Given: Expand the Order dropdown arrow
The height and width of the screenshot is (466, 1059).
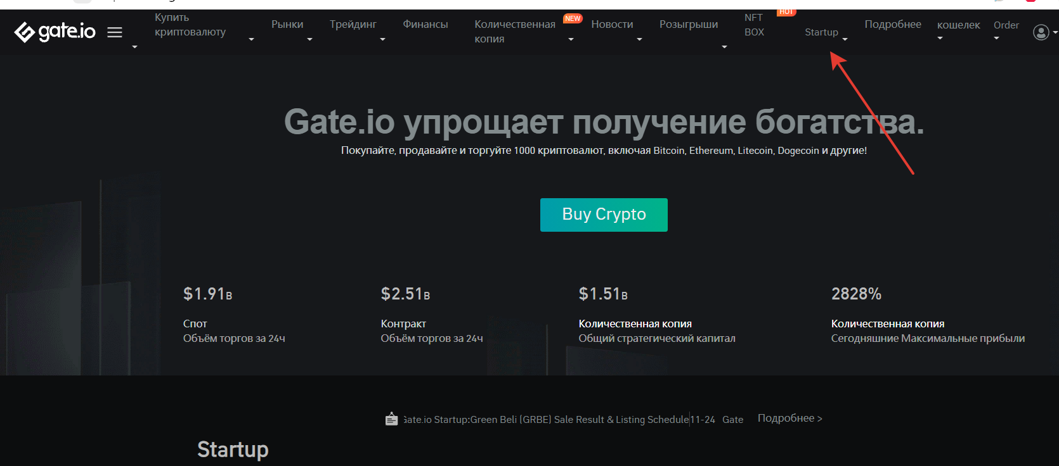Looking at the screenshot, I should (x=996, y=38).
